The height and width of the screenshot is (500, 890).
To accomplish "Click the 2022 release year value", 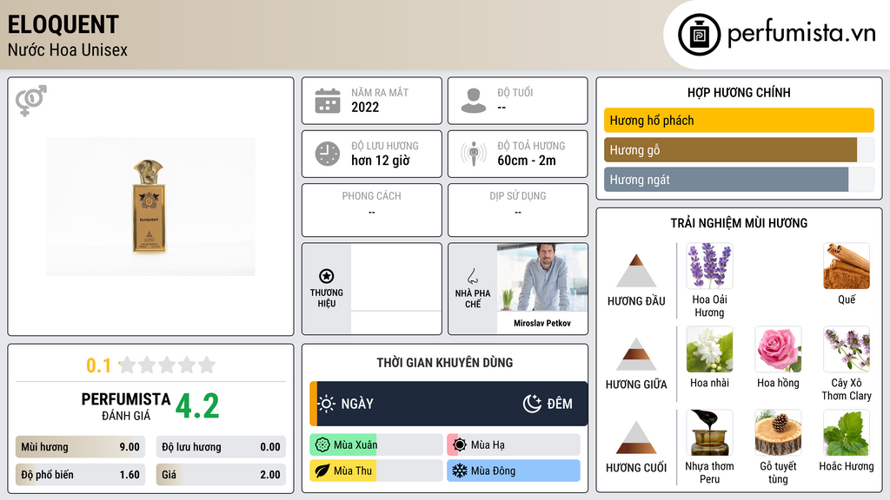I will pyautogui.click(x=365, y=107).
